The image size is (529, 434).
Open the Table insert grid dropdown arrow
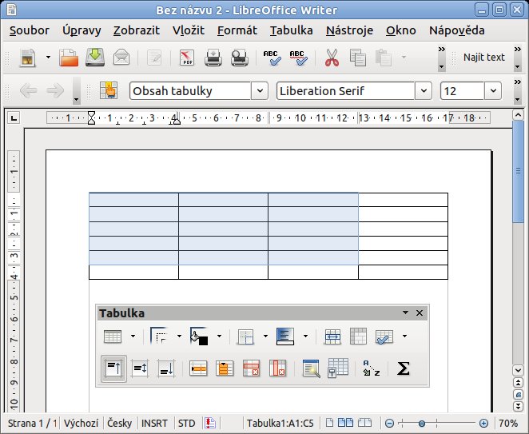[133, 336]
